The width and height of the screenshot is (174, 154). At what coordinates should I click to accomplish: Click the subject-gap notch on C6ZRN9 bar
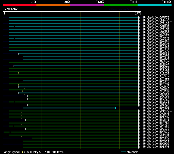(x=15, y=27)
